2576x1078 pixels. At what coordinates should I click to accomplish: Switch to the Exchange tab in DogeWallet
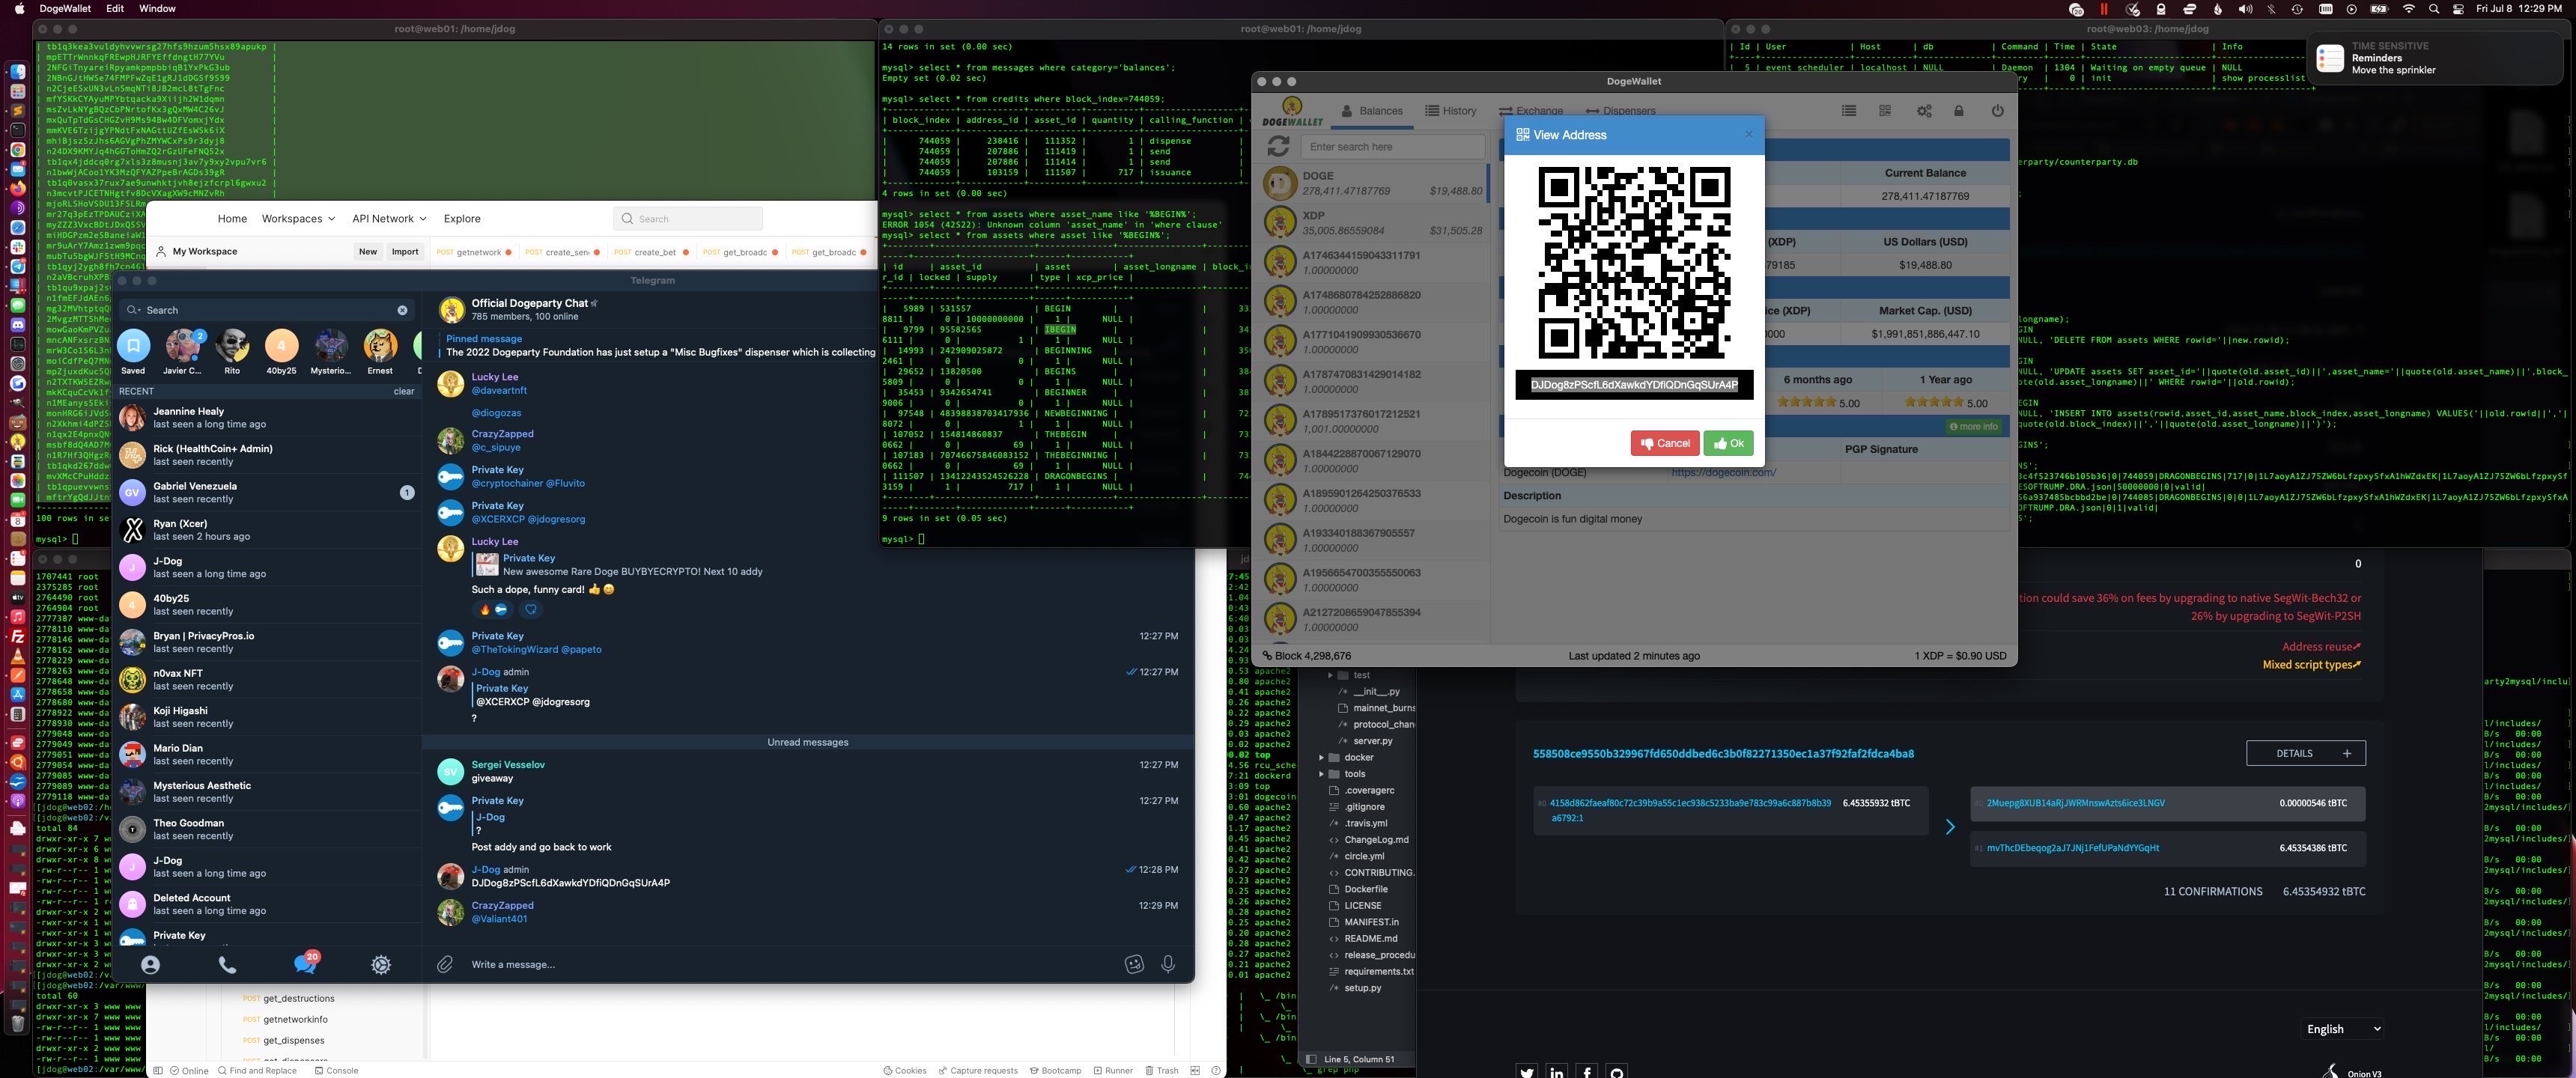click(x=1530, y=111)
